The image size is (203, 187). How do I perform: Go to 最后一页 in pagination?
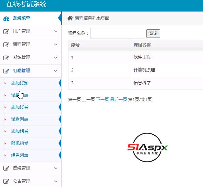(x=118, y=99)
